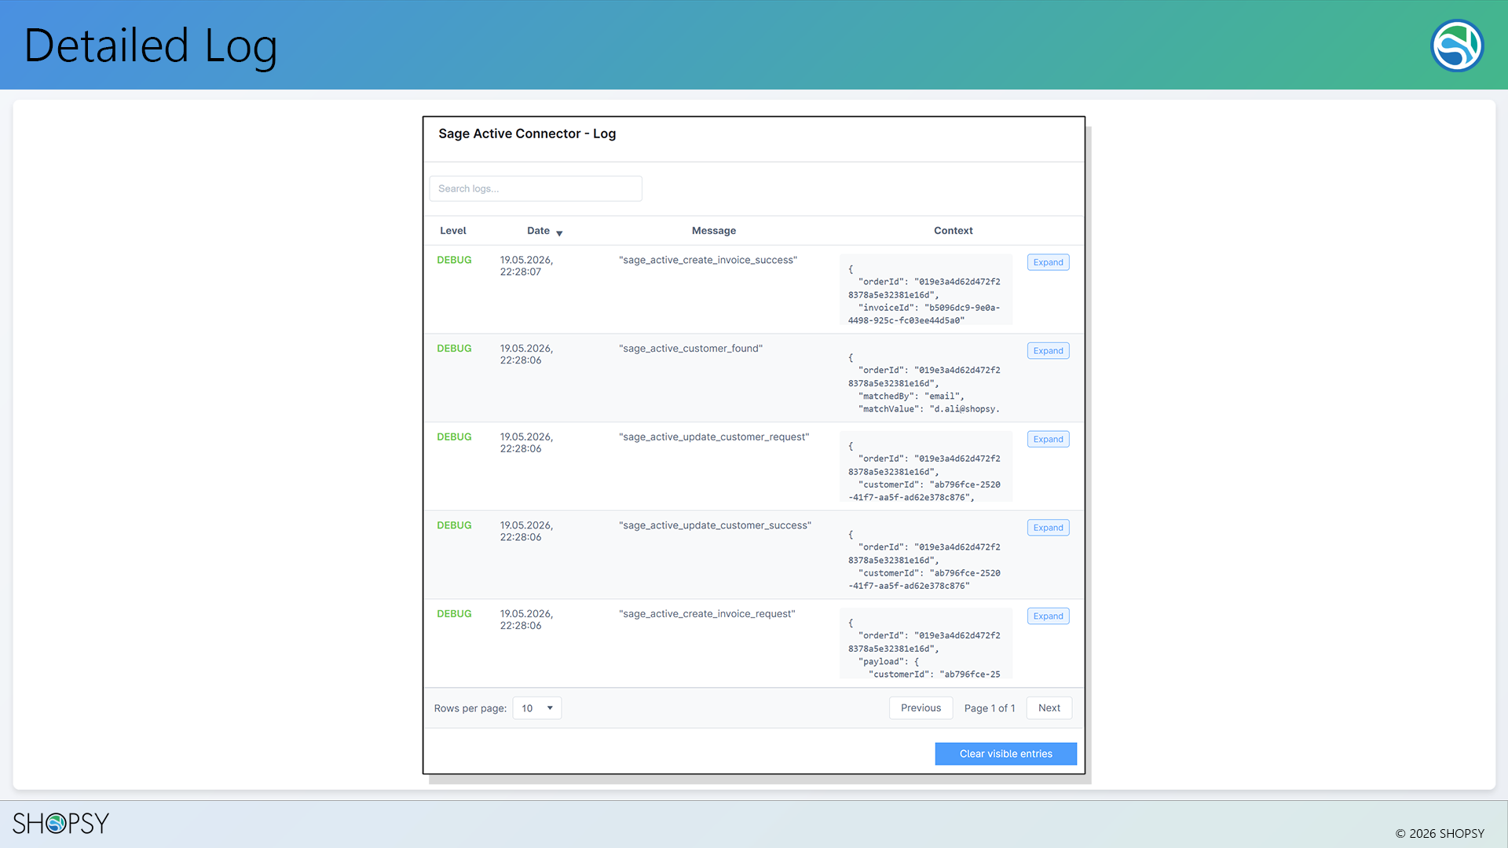
Task: Click the DEBUG level of sage_active_customer_found row
Action: [454, 349]
